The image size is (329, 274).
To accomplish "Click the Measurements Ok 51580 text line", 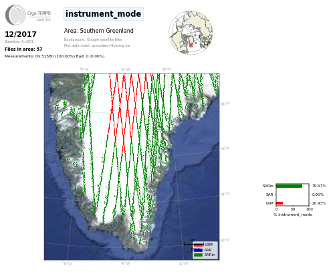I will pyautogui.click(x=54, y=56).
